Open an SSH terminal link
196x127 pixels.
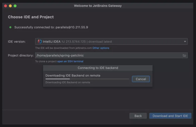click(x=70, y=61)
